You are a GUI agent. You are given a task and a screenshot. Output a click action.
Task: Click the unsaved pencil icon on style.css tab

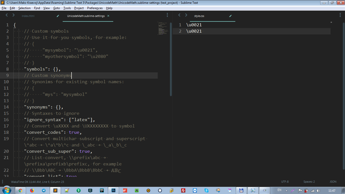point(230,16)
